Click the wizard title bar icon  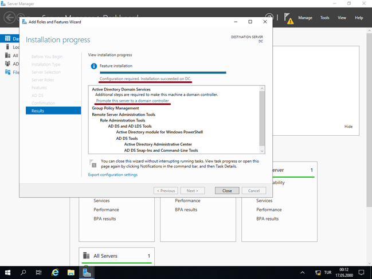click(x=24, y=22)
